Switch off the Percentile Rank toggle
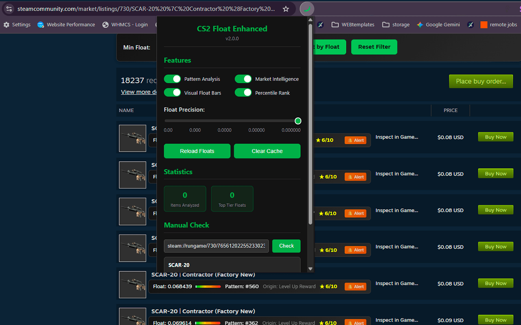This screenshot has width=521, height=325. pos(243,93)
